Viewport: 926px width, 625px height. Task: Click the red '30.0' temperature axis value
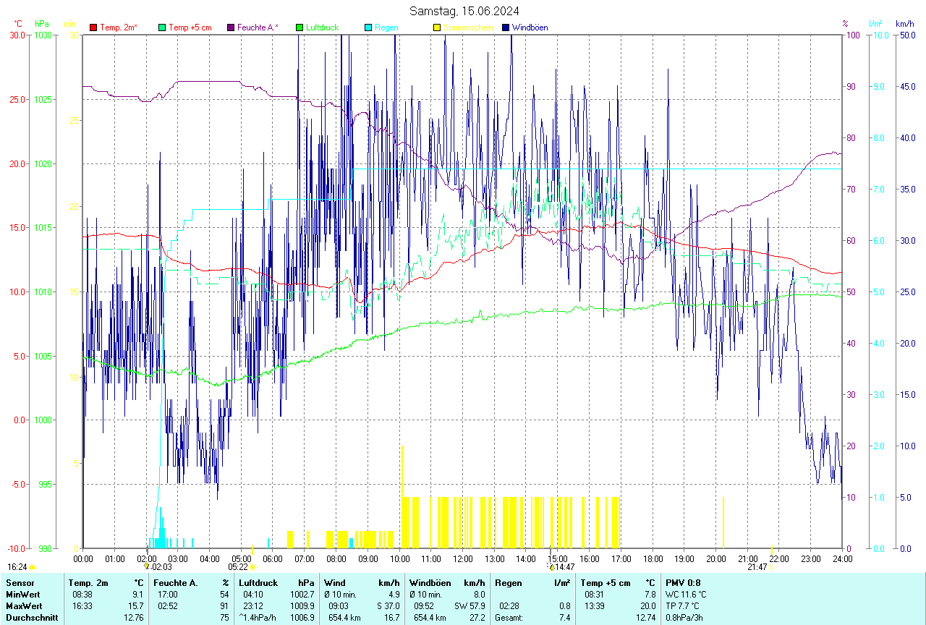[17, 35]
